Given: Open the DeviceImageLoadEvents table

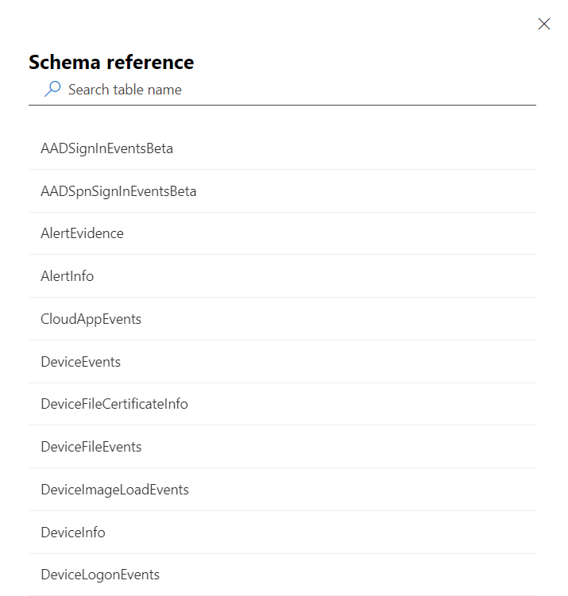Looking at the screenshot, I should (114, 490).
